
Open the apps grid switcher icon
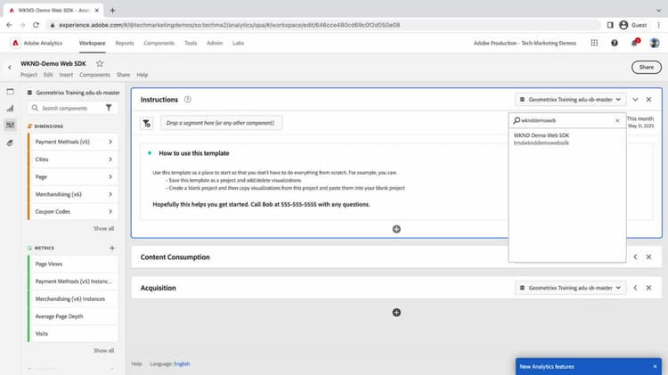click(x=594, y=43)
